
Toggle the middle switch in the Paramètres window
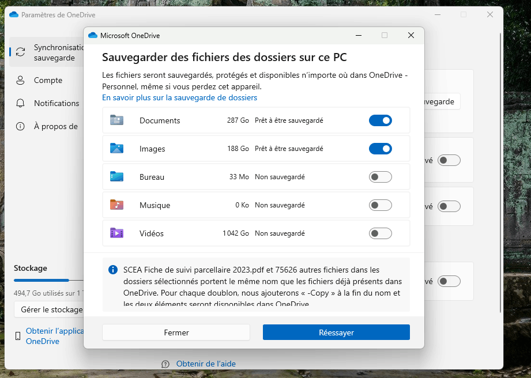449,206
